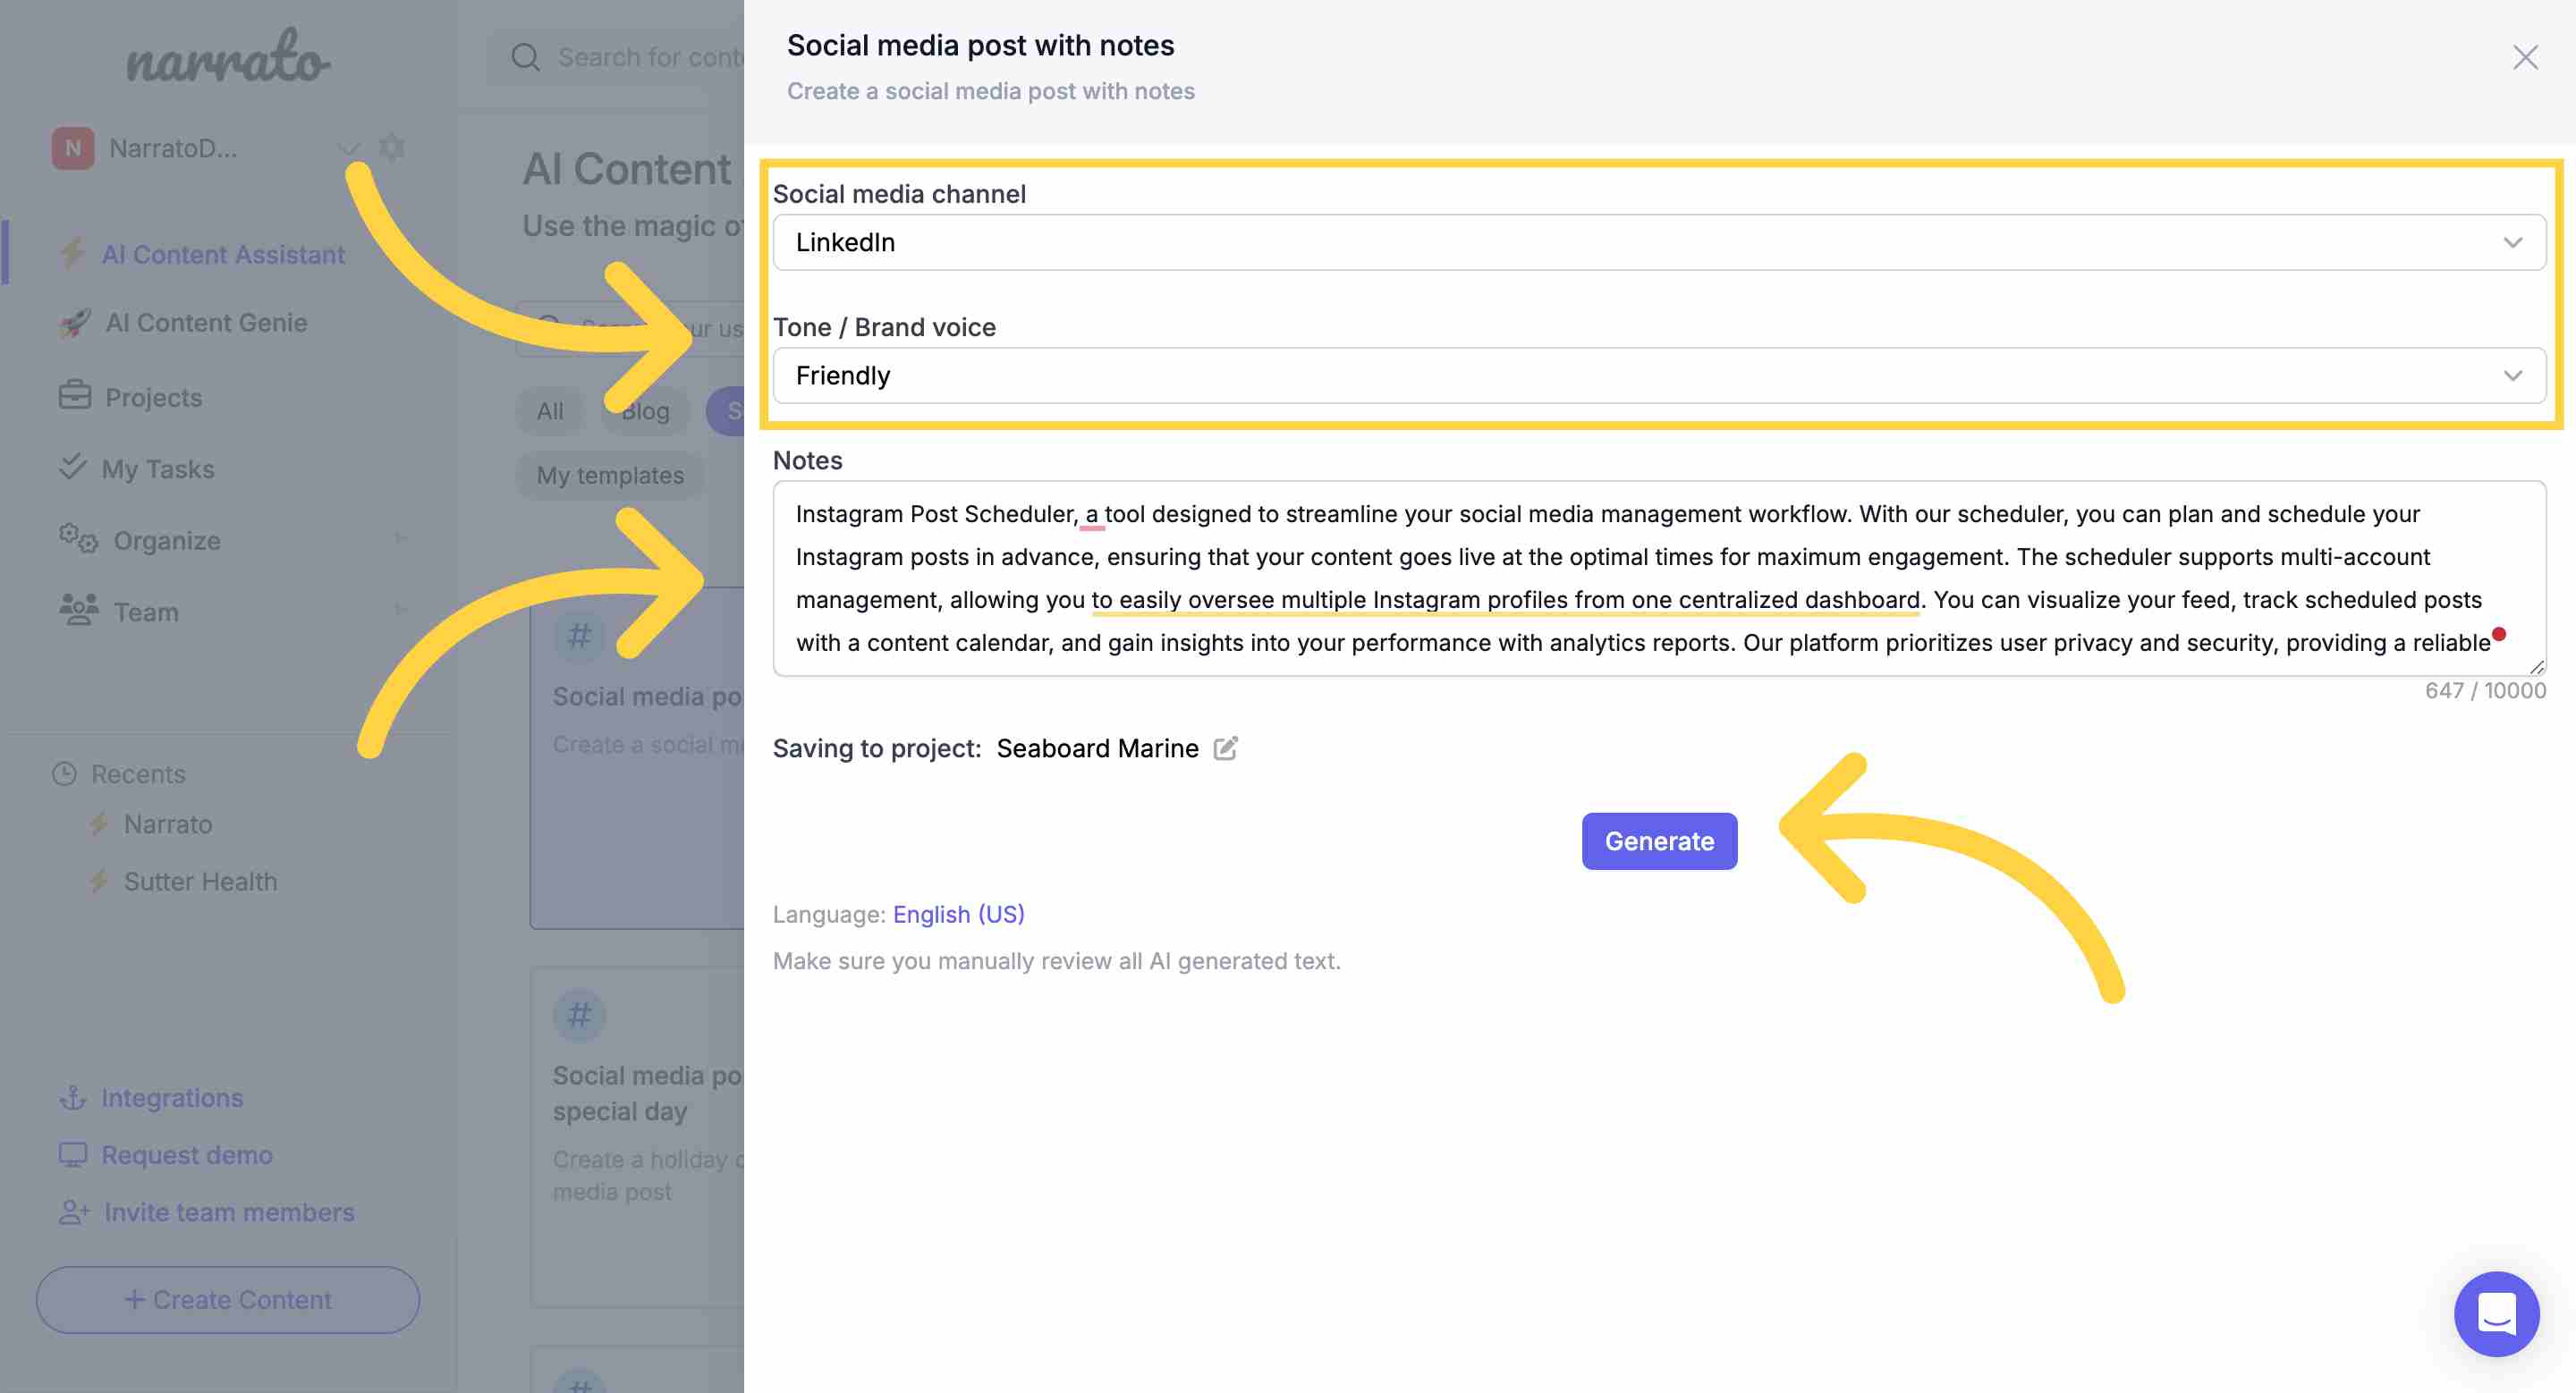Open recent project Narrato
The image size is (2576, 1393).
point(168,824)
